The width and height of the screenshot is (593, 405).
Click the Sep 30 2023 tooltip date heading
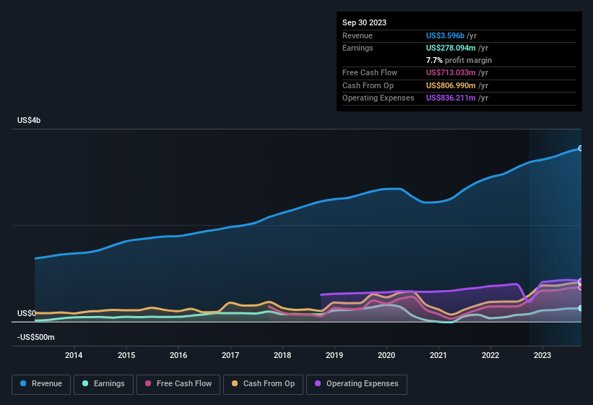(x=365, y=22)
